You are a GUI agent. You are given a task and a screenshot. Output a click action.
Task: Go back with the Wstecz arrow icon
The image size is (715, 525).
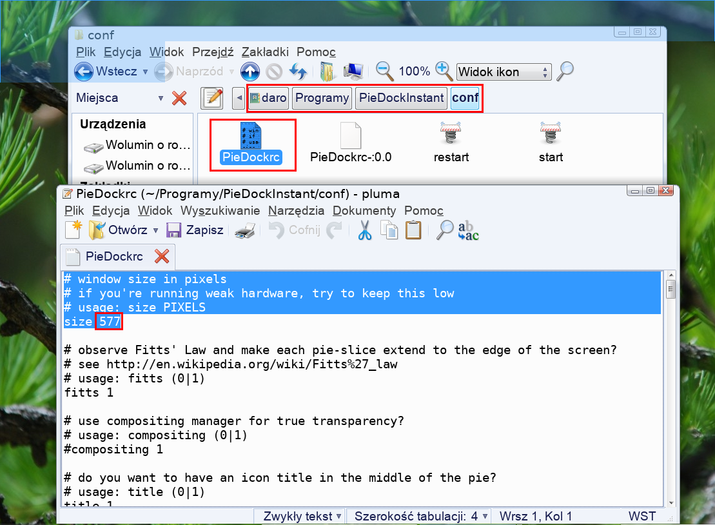tap(83, 72)
